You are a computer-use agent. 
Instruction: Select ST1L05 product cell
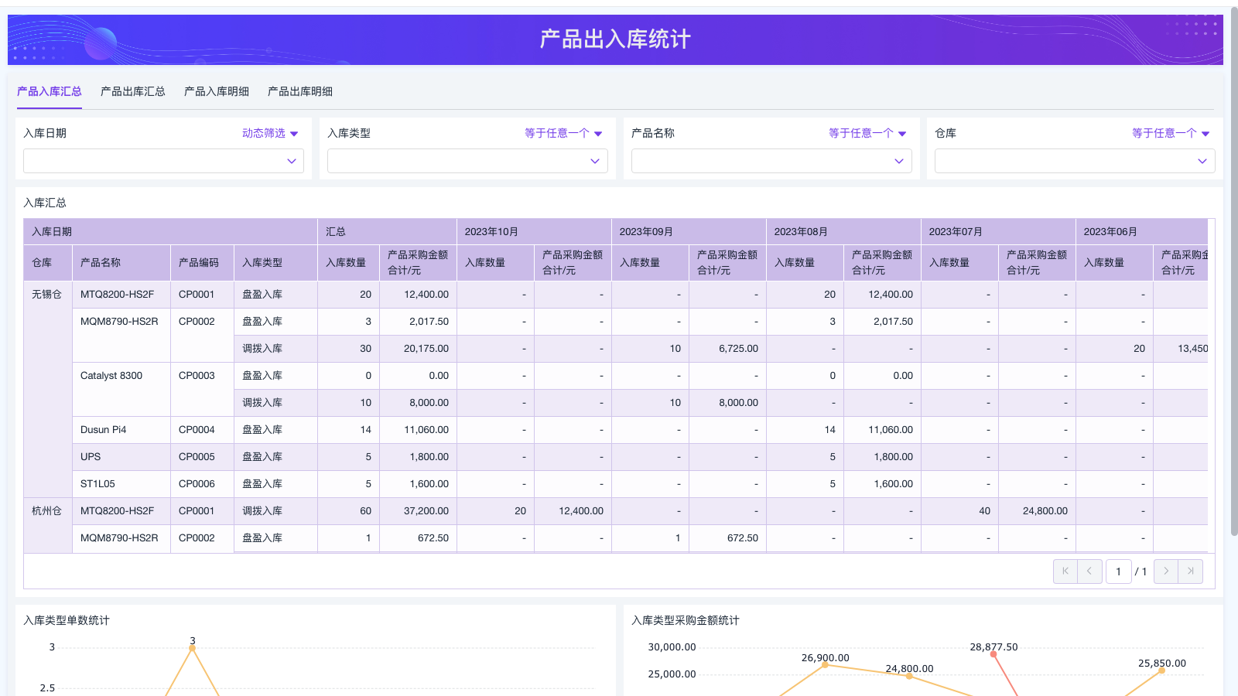pos(121,484)
